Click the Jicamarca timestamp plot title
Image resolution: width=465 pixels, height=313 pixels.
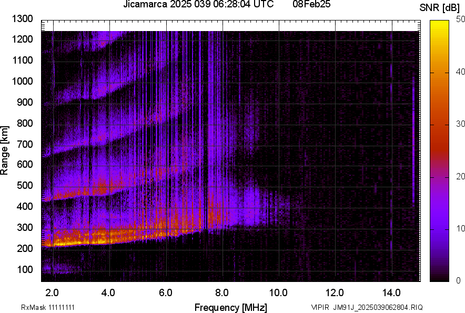tap(198, 5)
